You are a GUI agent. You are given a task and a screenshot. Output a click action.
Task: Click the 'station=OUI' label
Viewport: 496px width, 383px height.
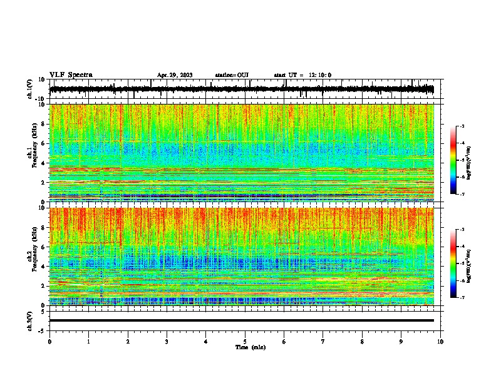(232, 75)
